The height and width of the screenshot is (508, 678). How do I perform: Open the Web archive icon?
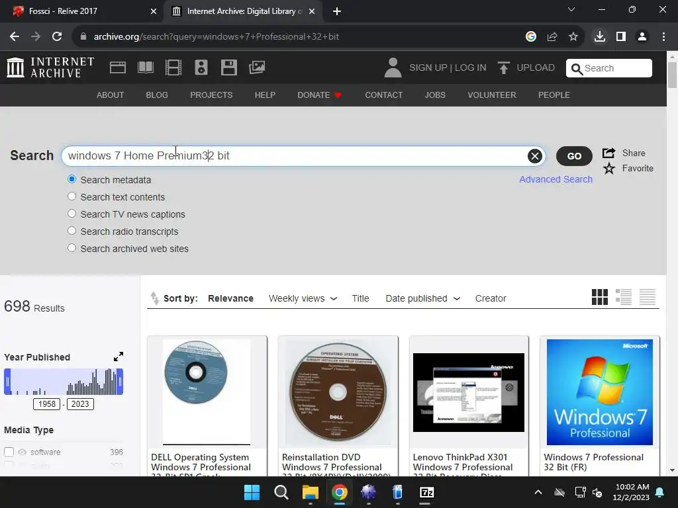[118, 67]
